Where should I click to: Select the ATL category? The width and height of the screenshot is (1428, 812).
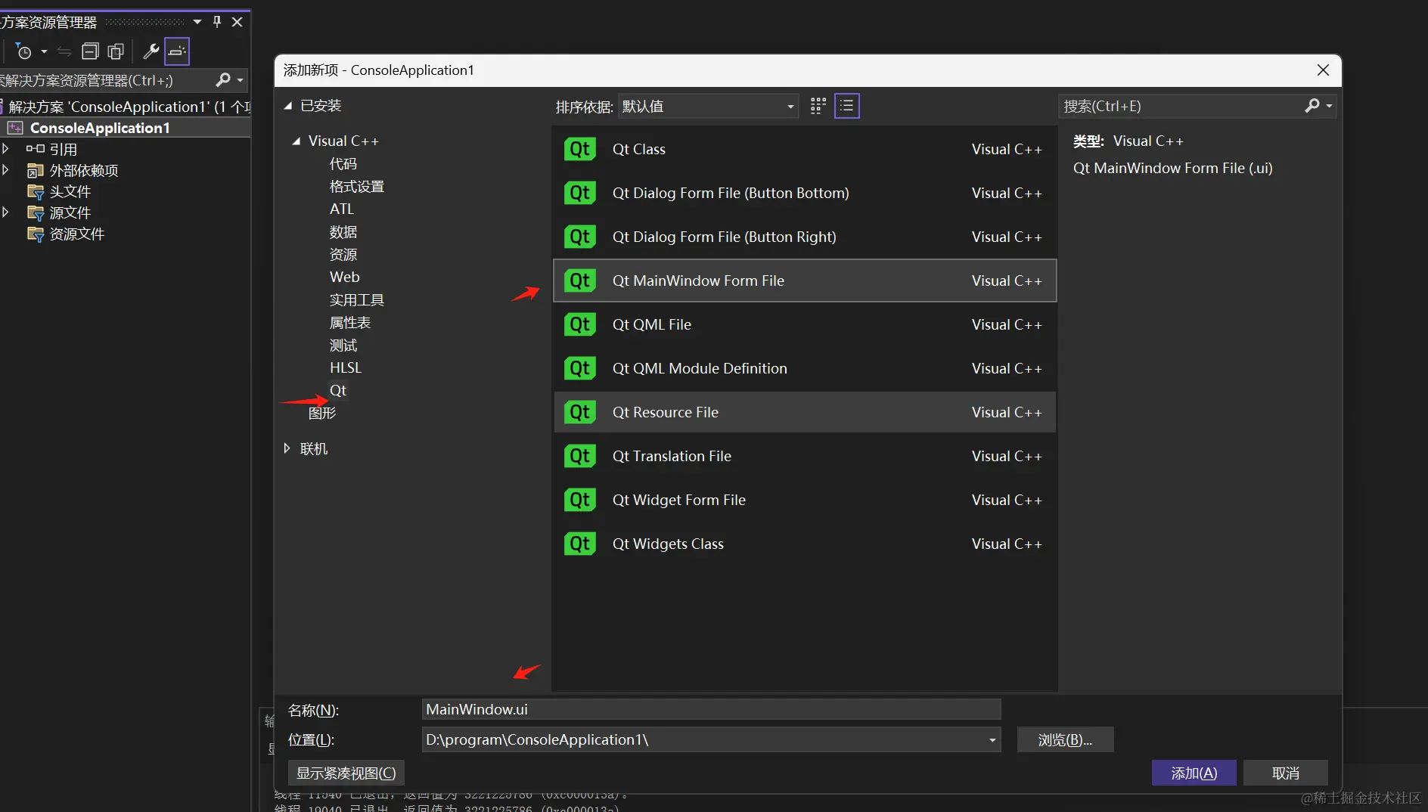pos(342,209)
